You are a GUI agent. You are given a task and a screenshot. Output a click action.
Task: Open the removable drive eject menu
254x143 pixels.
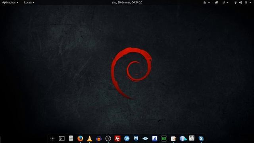point(206,2)
